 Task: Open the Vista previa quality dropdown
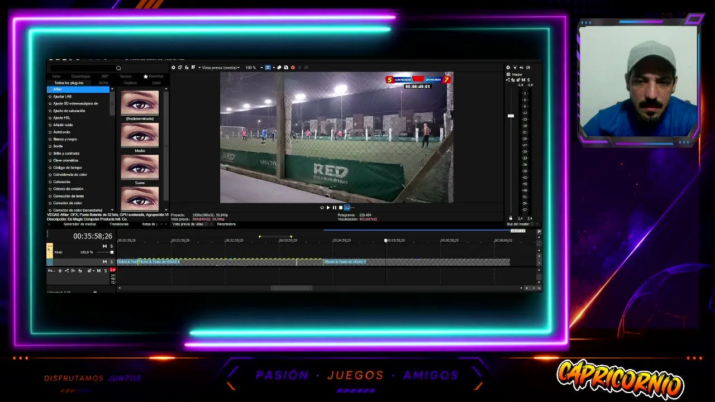point(221,68)
